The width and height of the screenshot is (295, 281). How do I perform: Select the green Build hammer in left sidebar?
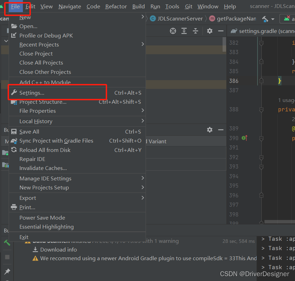(7, 242)
